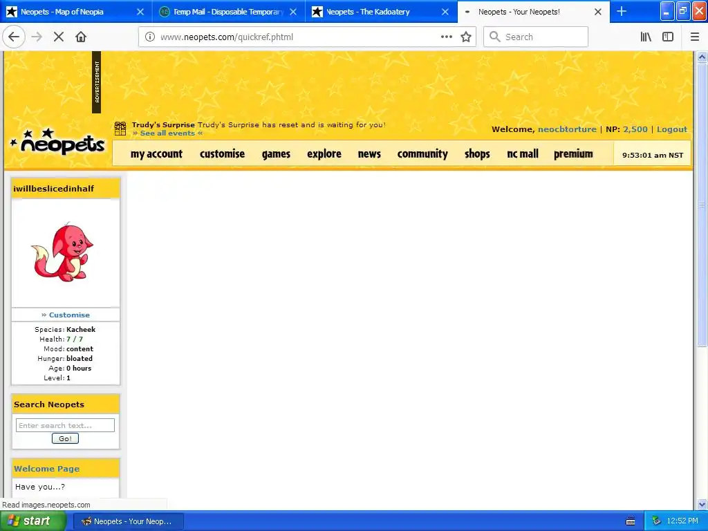
Task: Click the magnifier icon in search box
Action: 495,37
